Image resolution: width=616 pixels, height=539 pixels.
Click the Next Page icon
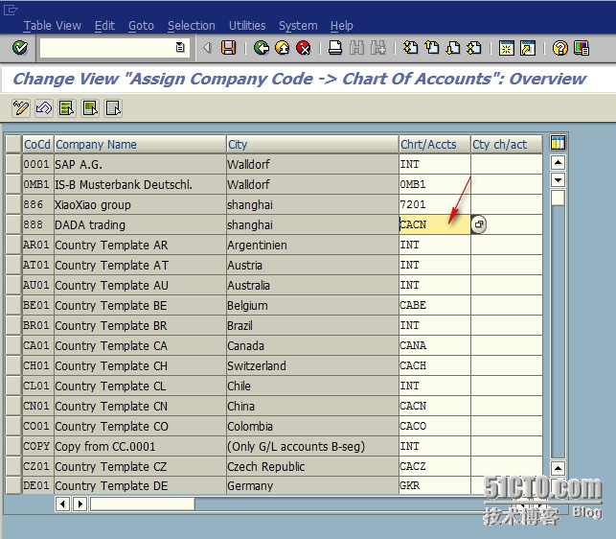click(x=453, y=48)
